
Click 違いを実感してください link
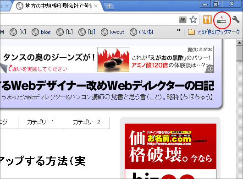pyautogui.click(x=38, y=69)
